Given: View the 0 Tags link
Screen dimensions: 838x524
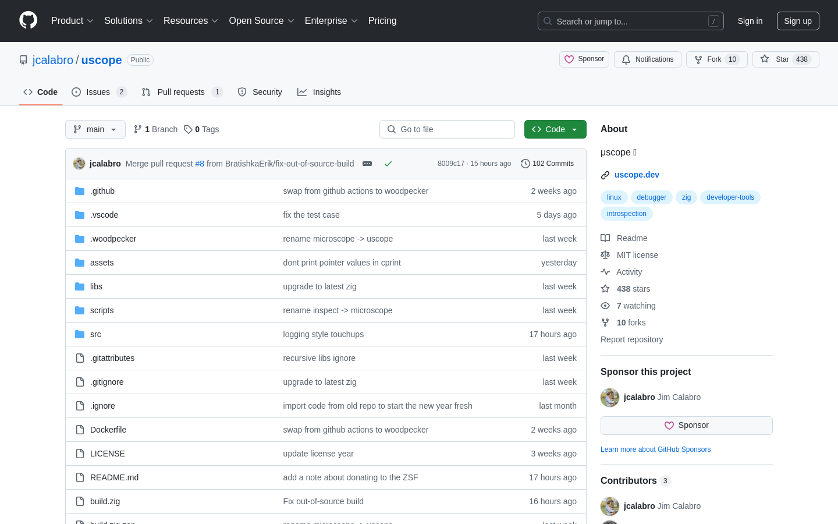Looking at the screenshot, I should (201, 129).
